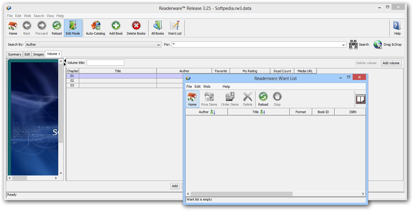
Task: Select the Volume 1 tab
Action: (53, 54)
